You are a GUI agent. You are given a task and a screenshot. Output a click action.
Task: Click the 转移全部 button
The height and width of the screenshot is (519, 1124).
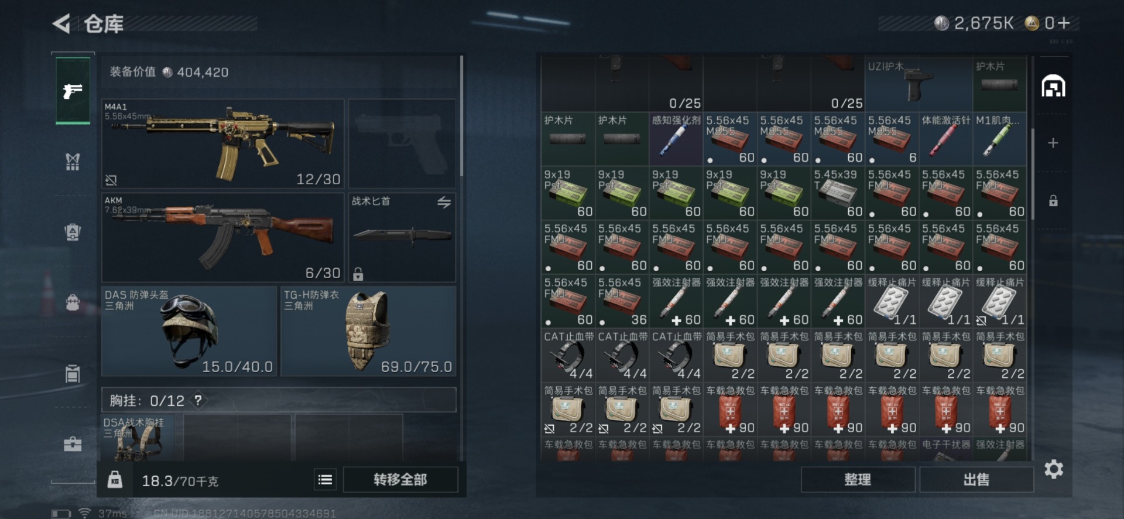[x=400, y=480]
